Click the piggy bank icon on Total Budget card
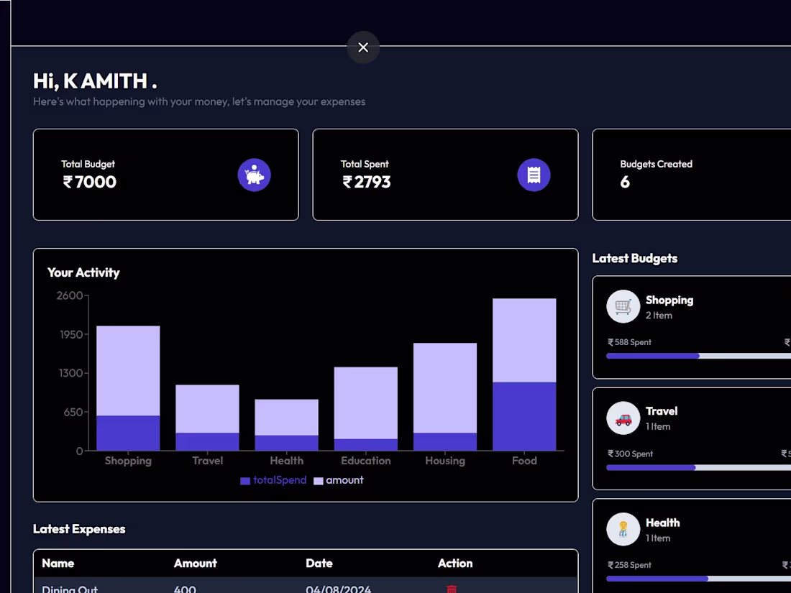 (255, 175)
